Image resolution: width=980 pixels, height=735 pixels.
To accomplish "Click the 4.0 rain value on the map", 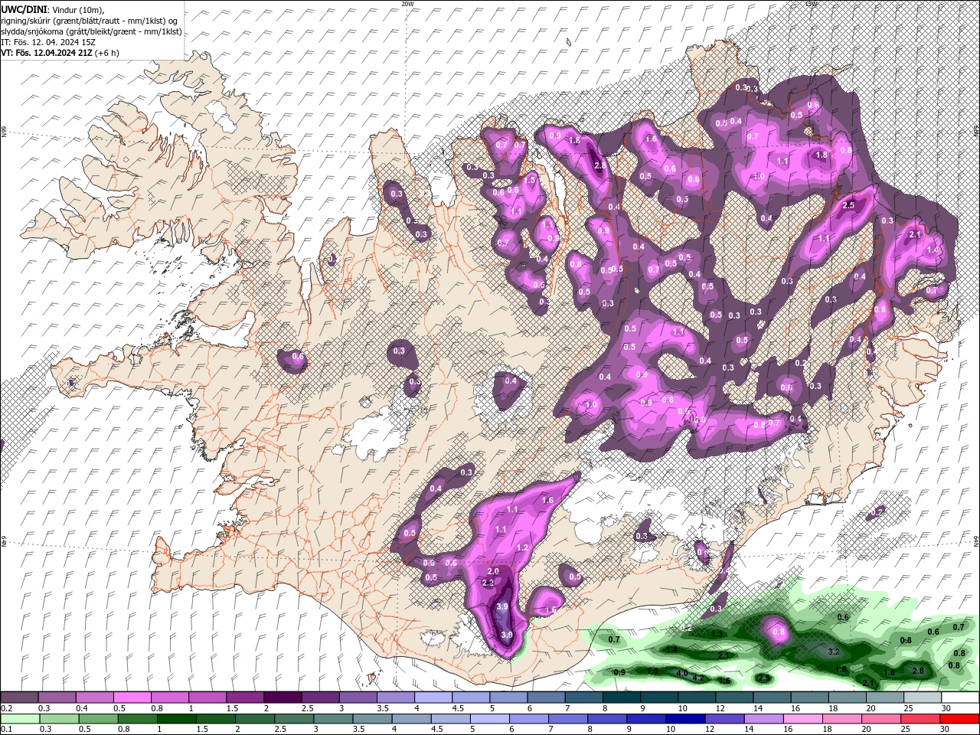I will tap(681, 673).
